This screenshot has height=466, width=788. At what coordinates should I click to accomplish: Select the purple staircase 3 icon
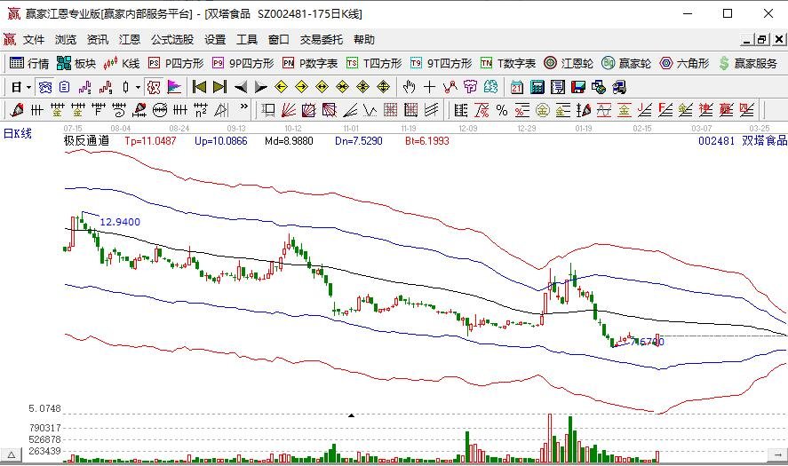[85, 87]
